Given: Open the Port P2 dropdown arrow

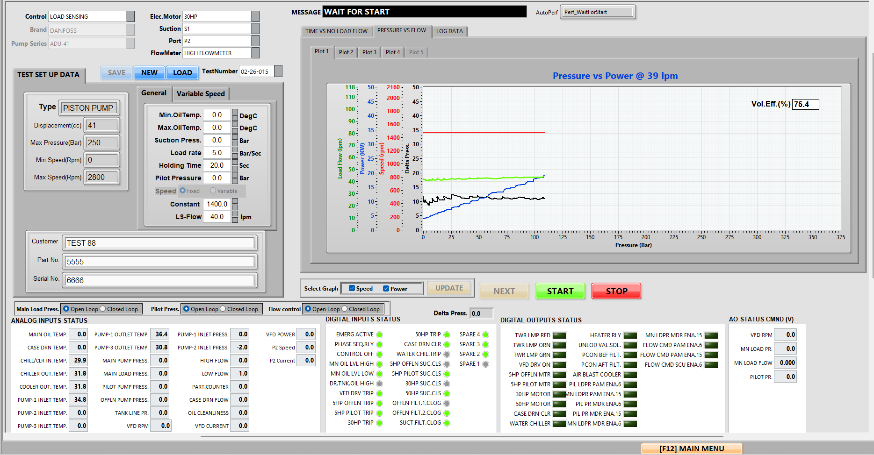Looking at the screenshot, I should tap(255, 41).
